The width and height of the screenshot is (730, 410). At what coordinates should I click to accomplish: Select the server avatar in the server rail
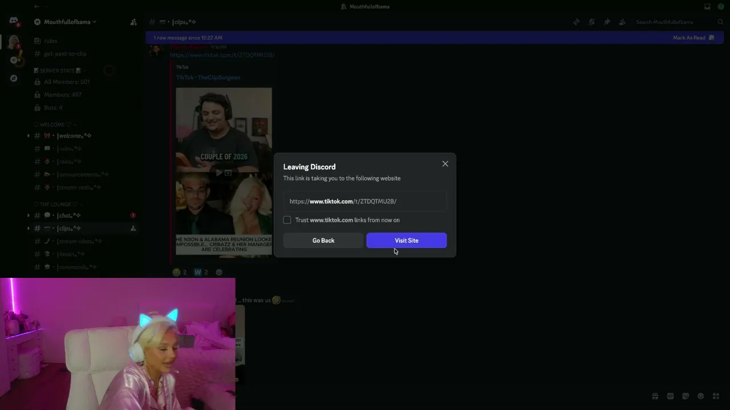14,41
